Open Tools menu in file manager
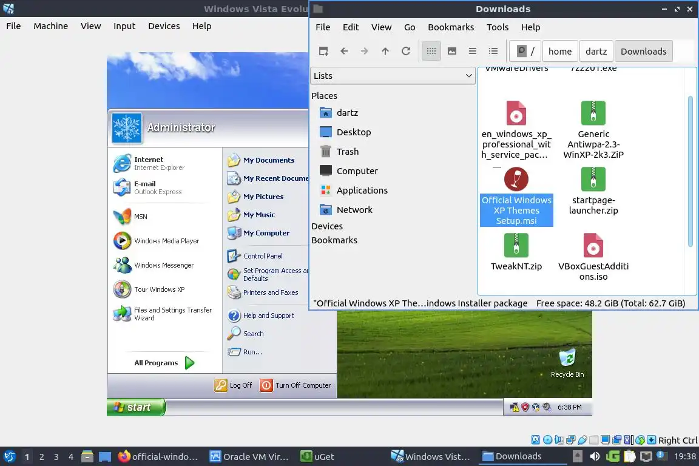Screen dimensions: 699x466 coord(498,27)
